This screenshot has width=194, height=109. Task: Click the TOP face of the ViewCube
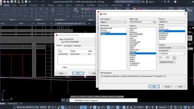pos(189,38)
